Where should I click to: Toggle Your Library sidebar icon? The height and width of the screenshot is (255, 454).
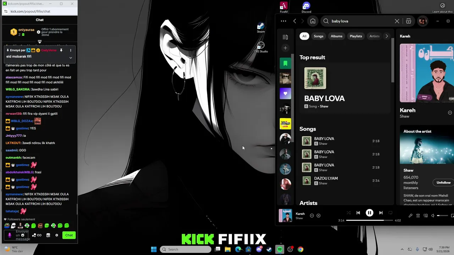[285, 37]
